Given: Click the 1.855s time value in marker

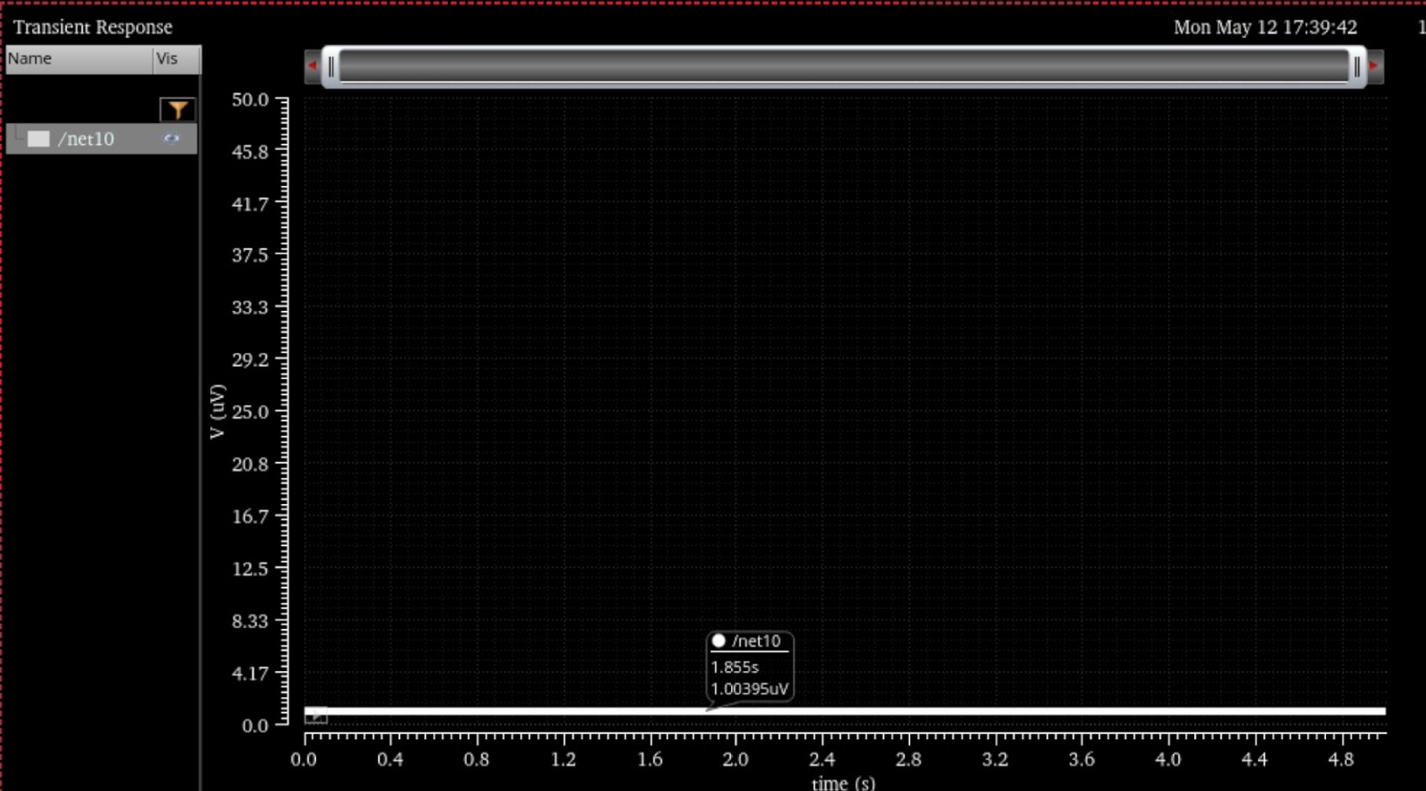Looking at the screenshot, I should (x=735, y=667).
